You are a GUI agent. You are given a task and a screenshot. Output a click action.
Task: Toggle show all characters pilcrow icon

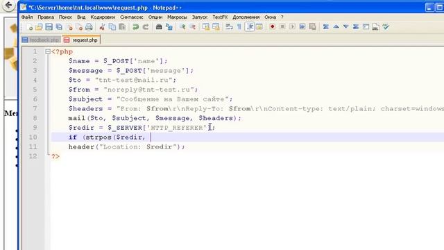(239, 27)
